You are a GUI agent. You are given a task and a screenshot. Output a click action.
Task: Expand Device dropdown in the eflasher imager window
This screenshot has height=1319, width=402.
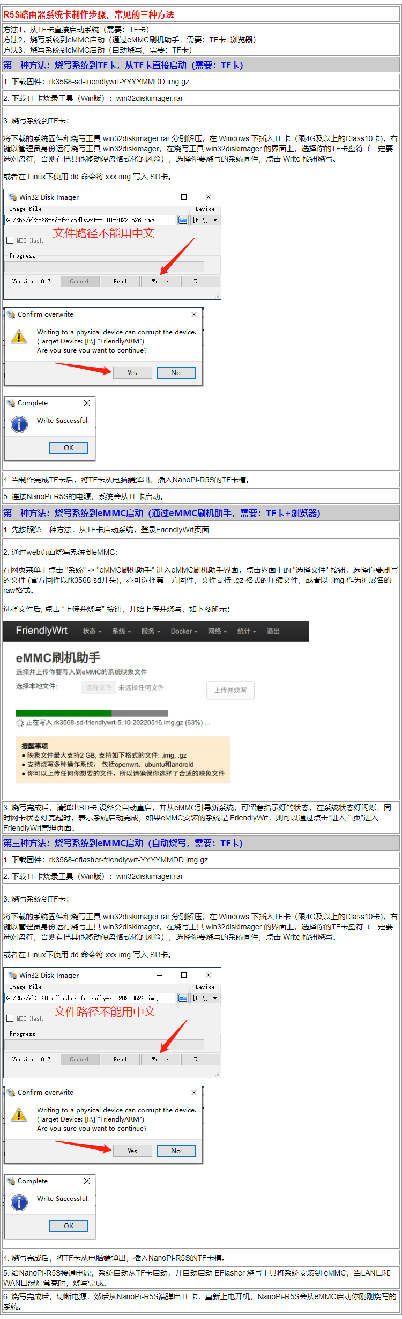click(x=206, y=998)
